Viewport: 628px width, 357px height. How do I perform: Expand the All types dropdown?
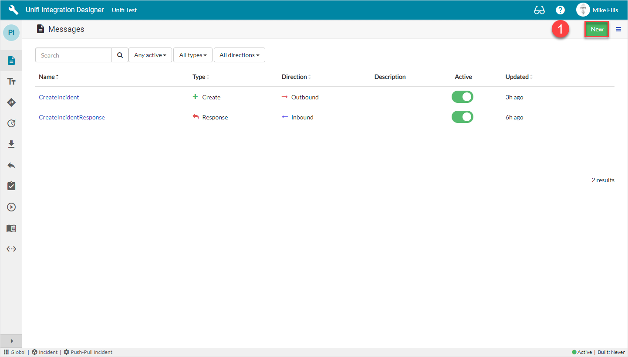(x=192, y=55)
